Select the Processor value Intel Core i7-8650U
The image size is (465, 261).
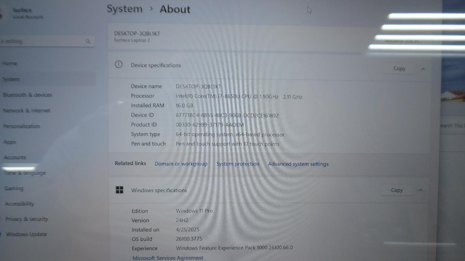point(239,97)
